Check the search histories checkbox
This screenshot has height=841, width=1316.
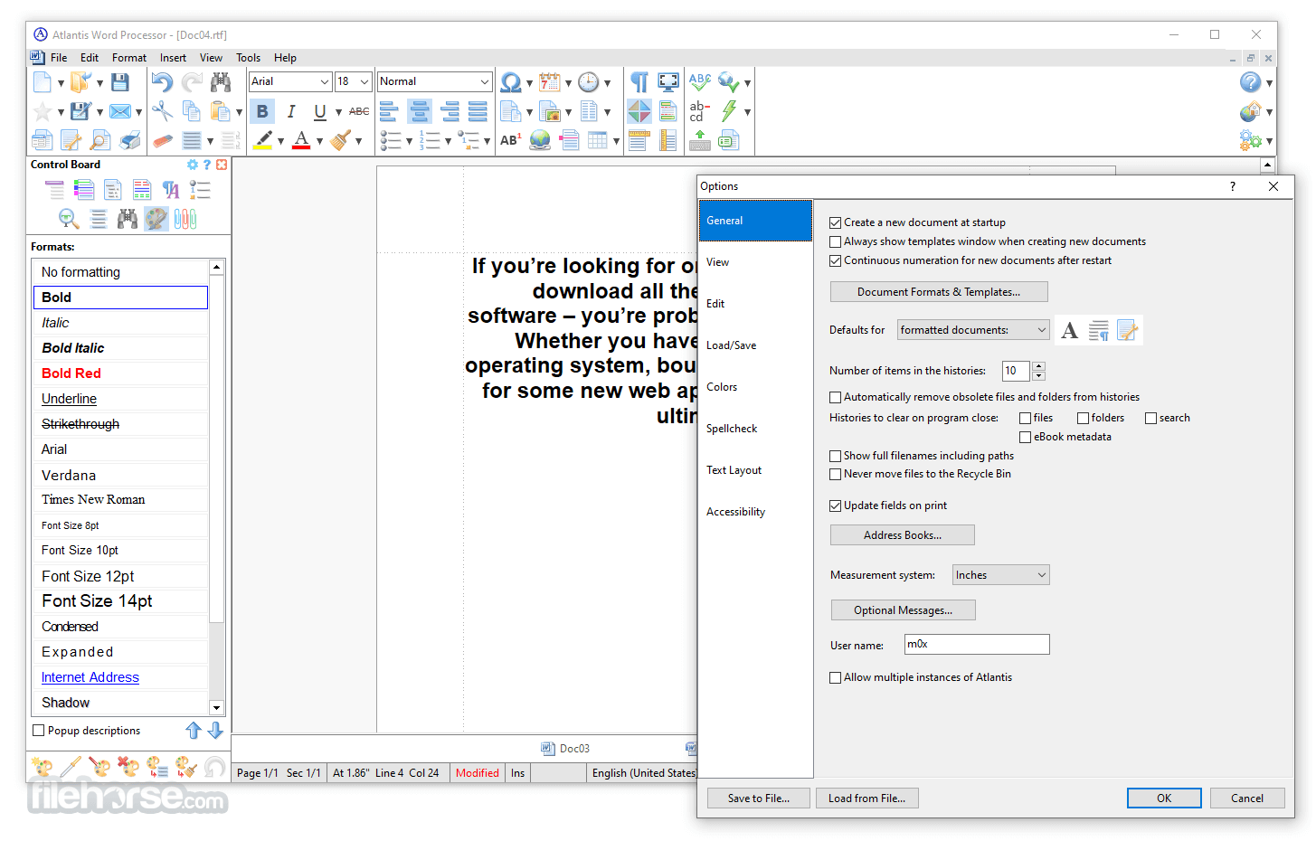coord(1151,418)
